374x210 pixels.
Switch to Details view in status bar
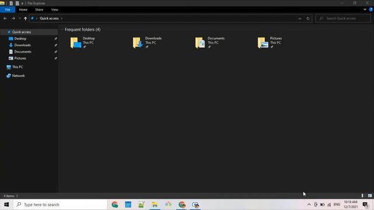click(362, 196)
